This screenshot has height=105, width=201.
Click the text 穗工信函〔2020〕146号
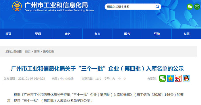[155, 95]
